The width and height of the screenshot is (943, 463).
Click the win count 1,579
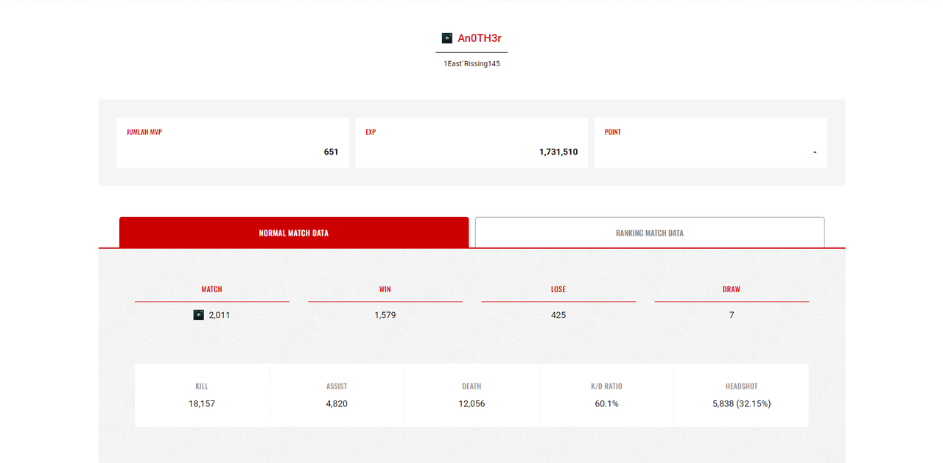tap(385, 315)
